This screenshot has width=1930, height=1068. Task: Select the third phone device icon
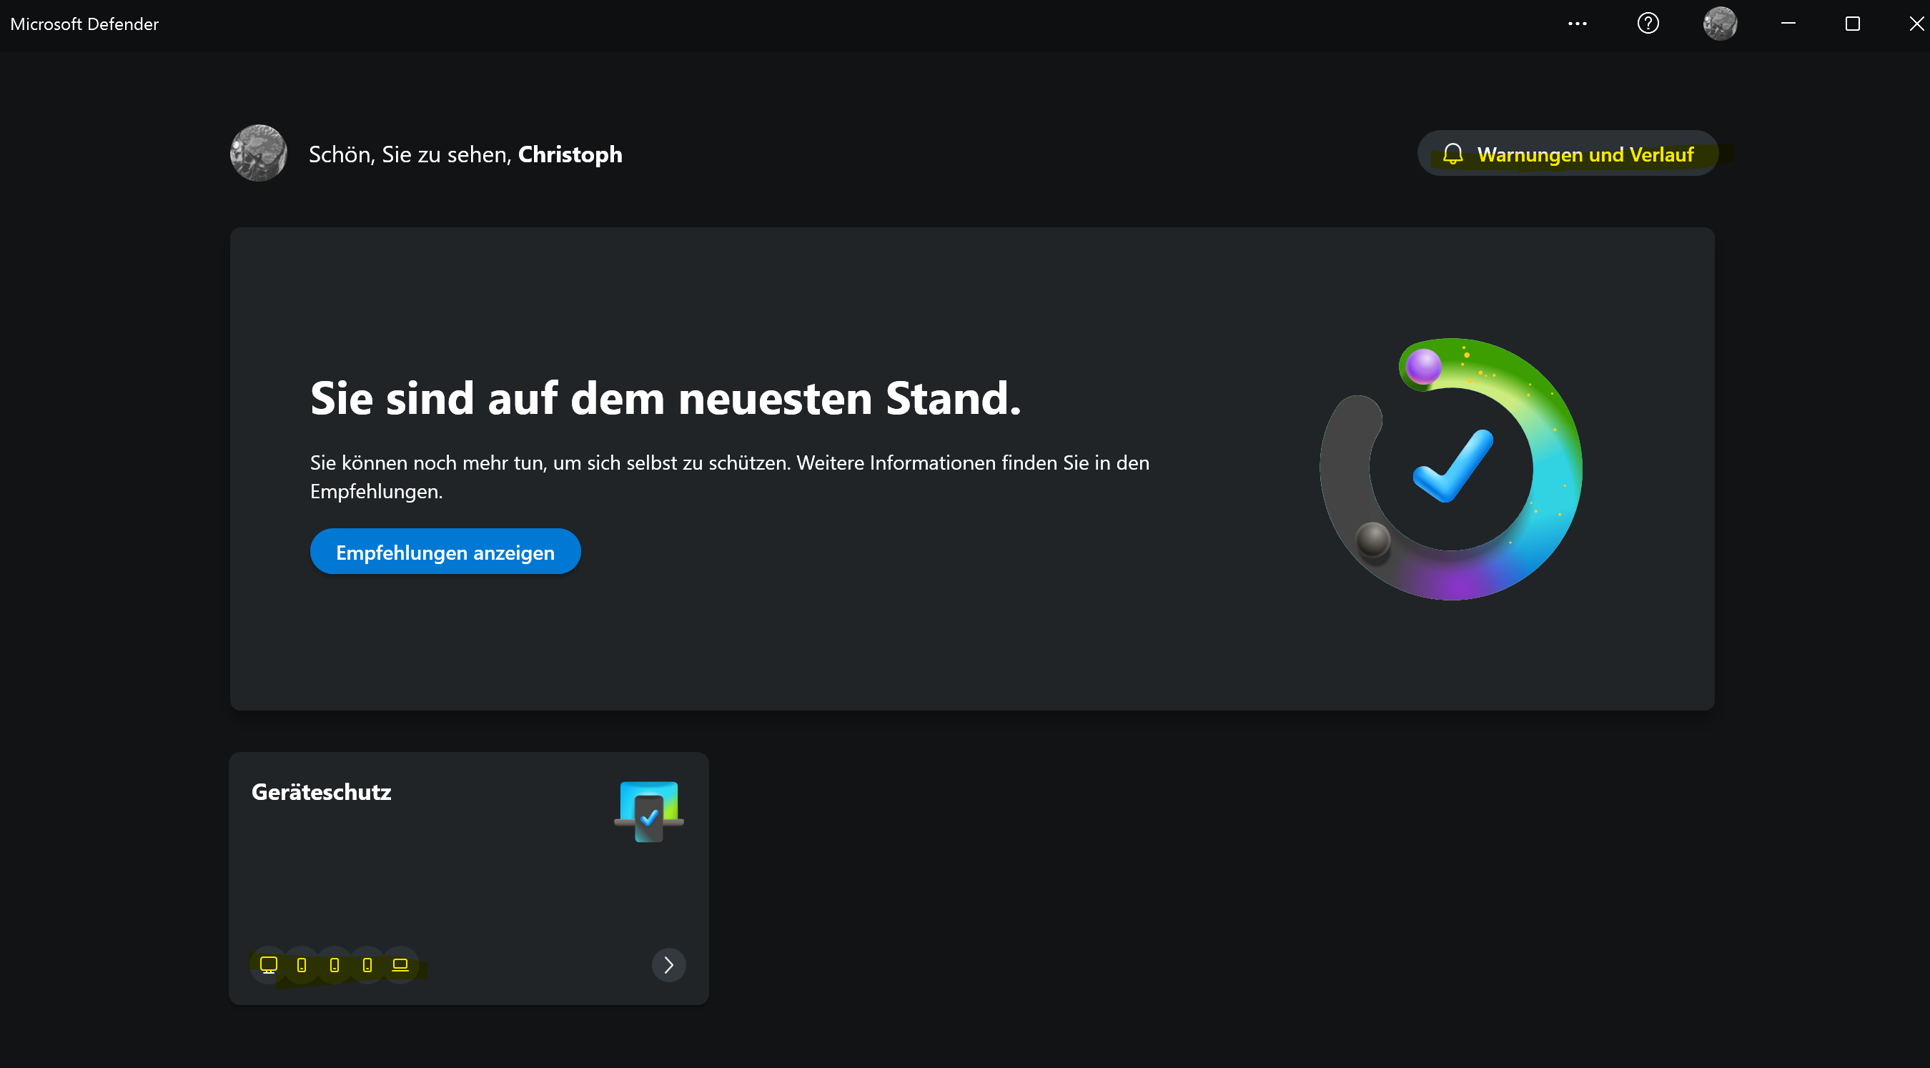[x=367, y=964]
